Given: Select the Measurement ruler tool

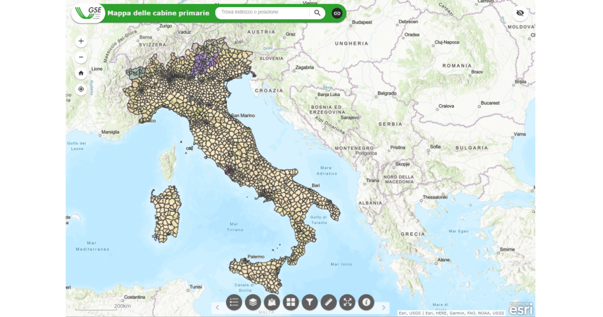Looking at the screenshot, I should [329, 302].
